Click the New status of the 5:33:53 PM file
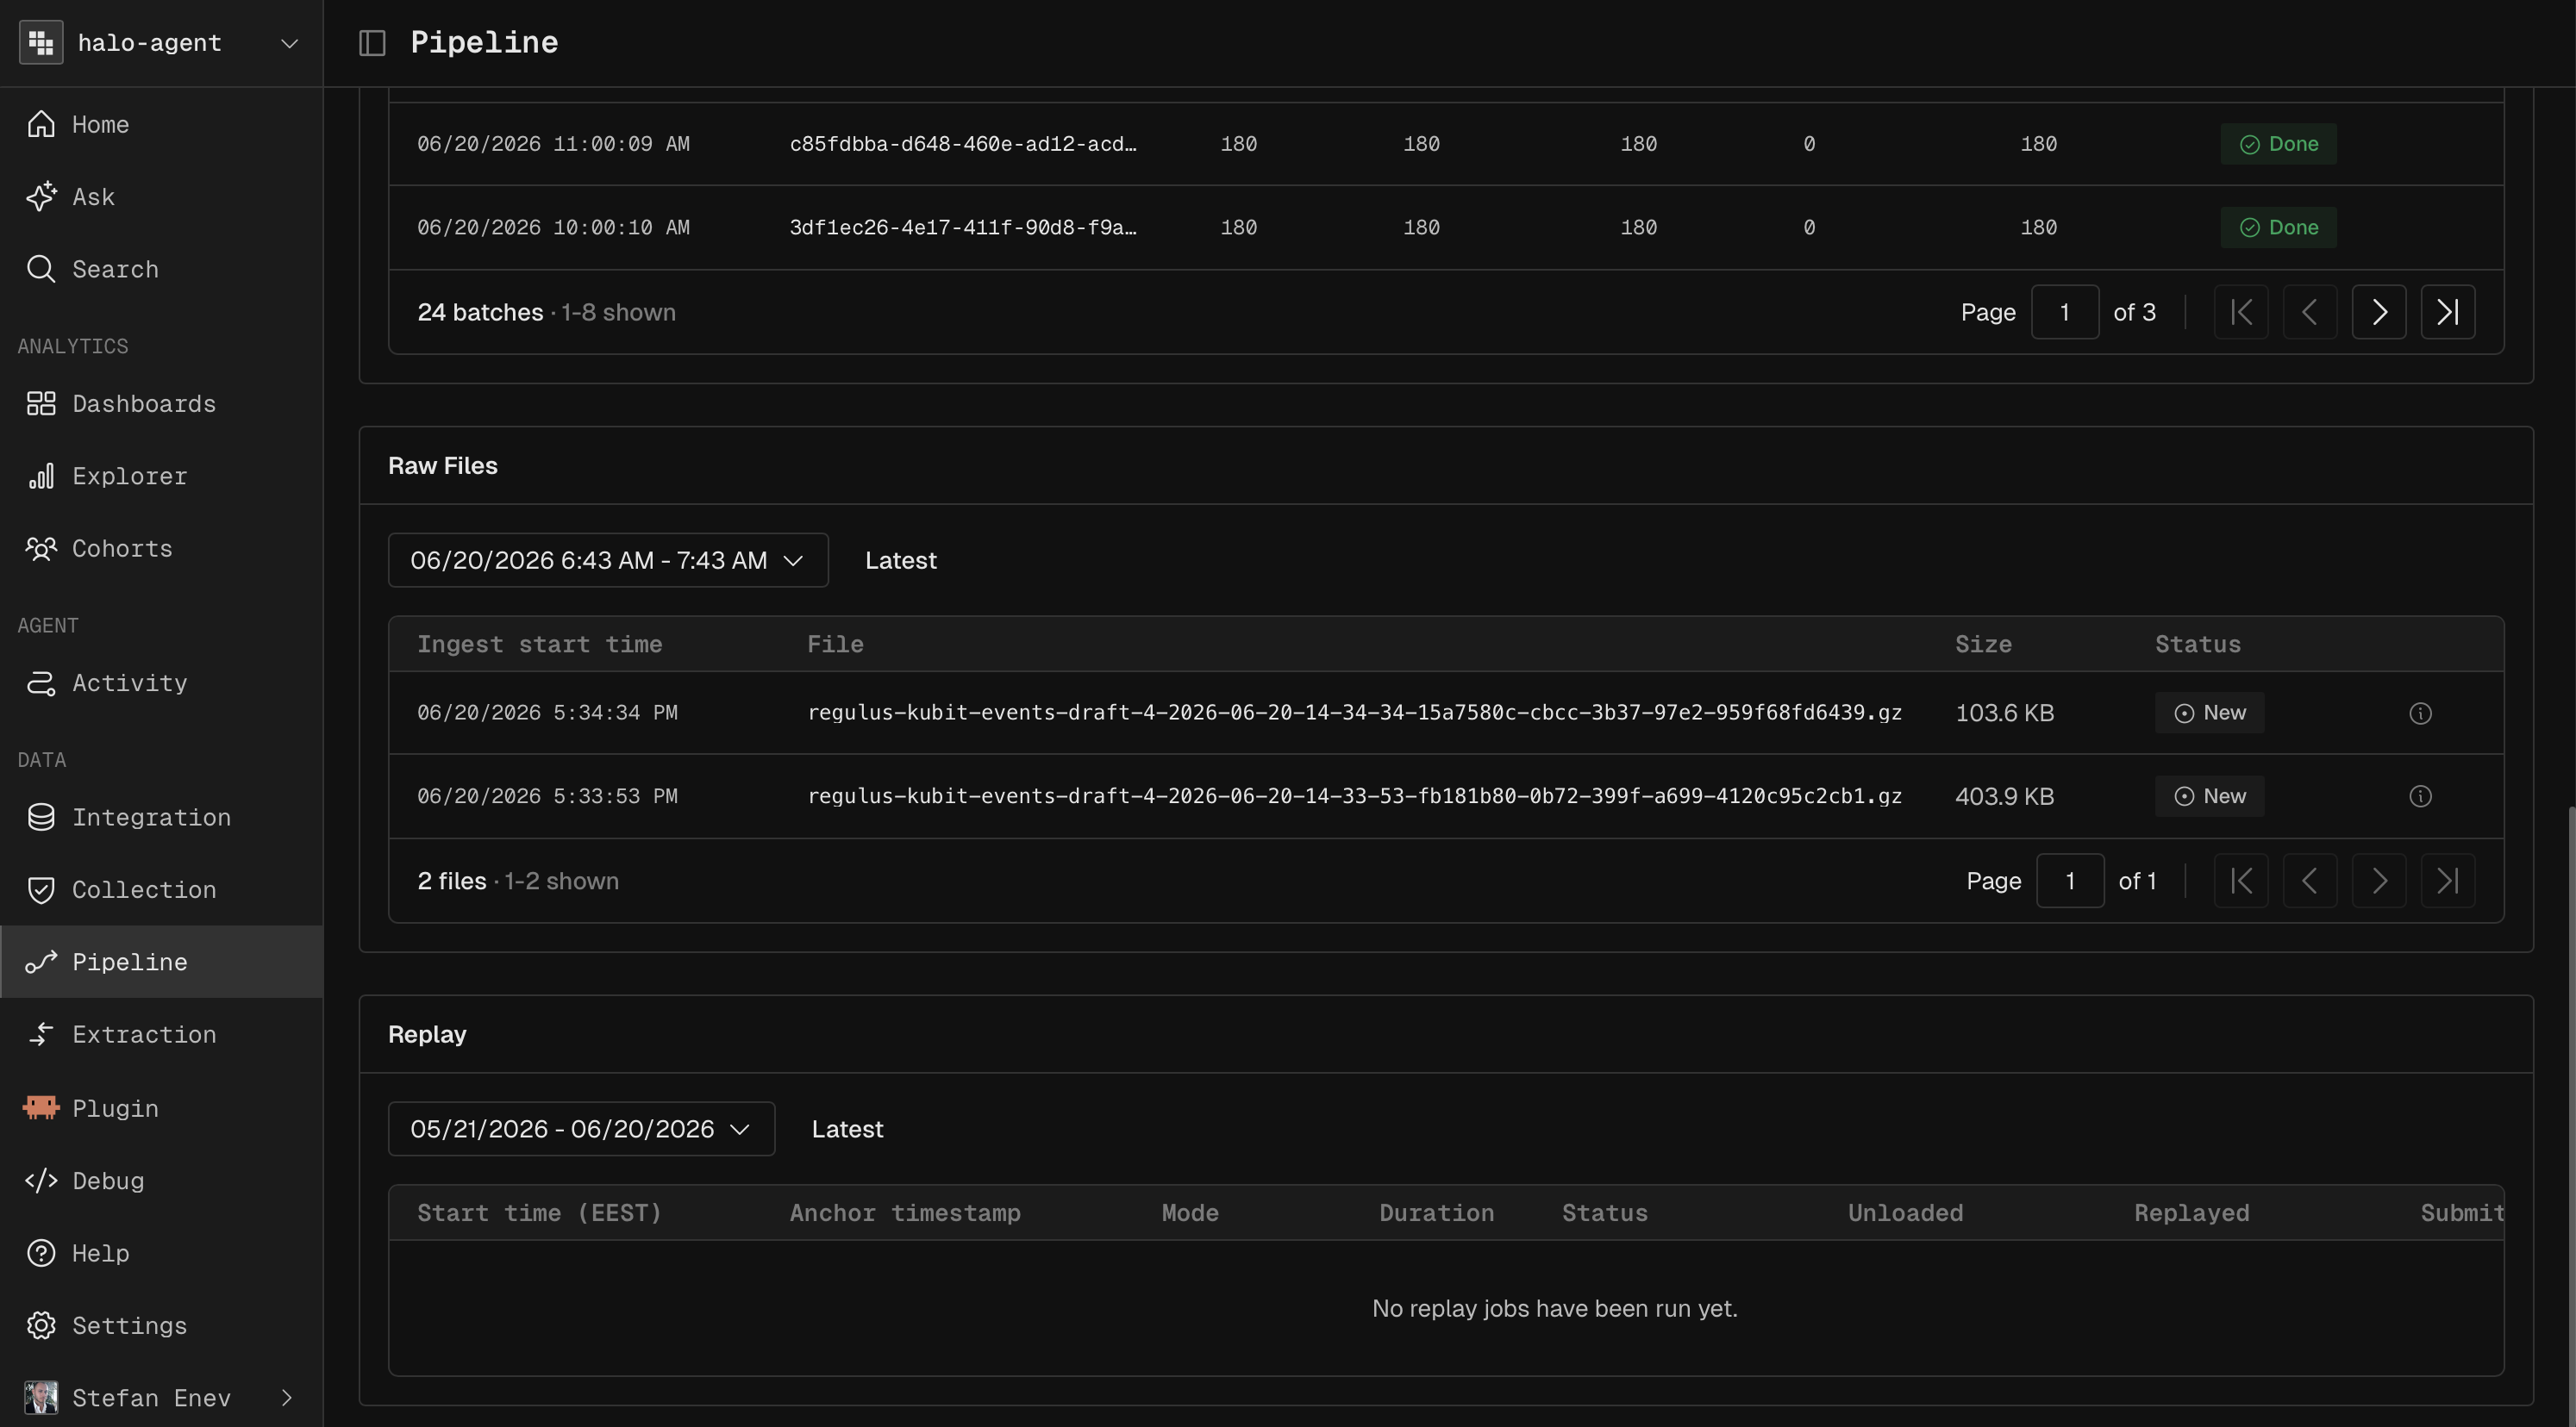Image resolution: width=2576 pixels, height=1427 pixels. click(2209, 796)
